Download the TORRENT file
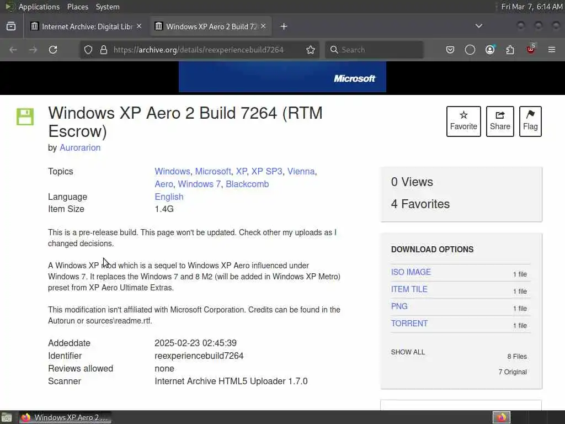Viewport: 565px width, 424px height. [x=409, y=324]
